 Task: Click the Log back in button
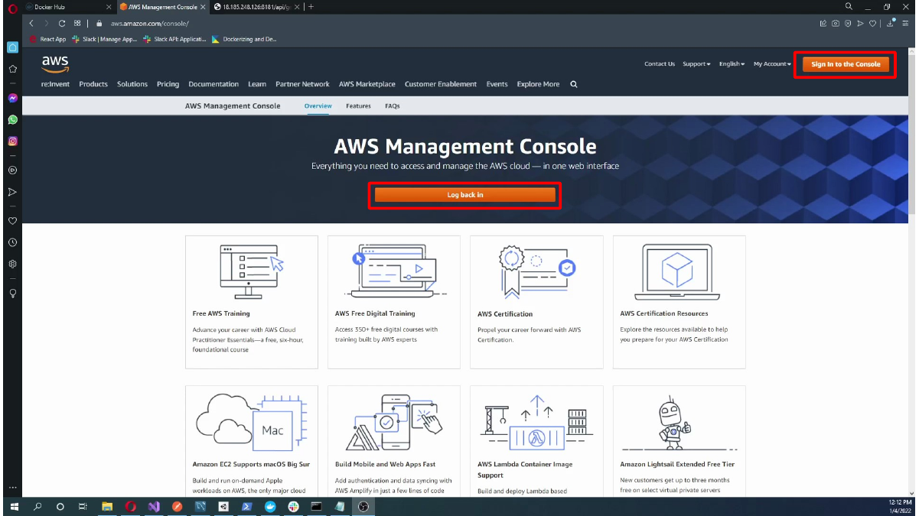coord(465,195)
